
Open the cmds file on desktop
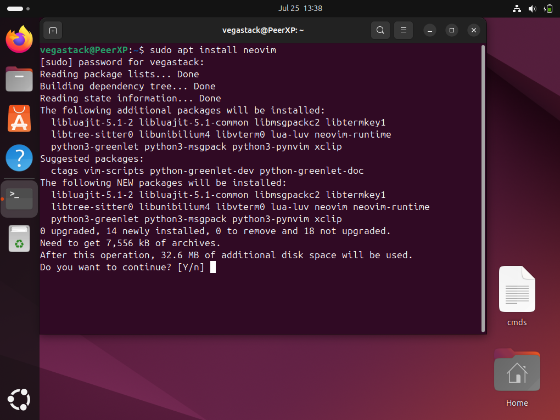pos(517,290)
